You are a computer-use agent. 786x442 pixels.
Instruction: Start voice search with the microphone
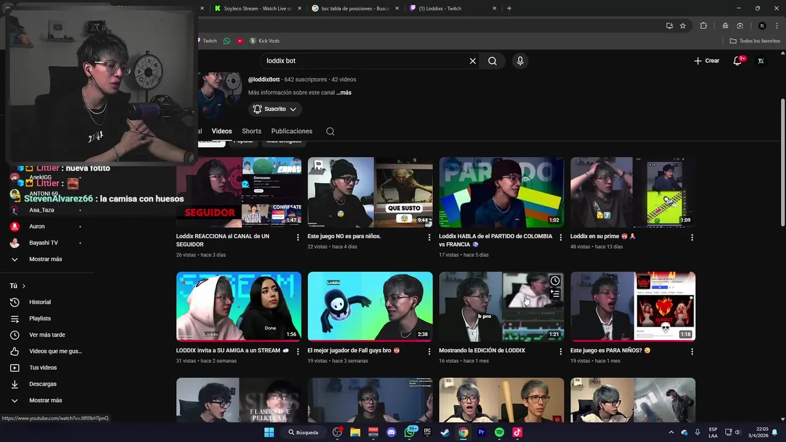520,61
